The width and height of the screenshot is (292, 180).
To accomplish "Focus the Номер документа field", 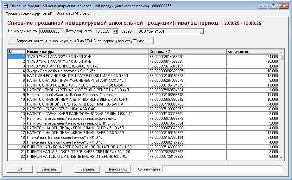I will (51, 31).
